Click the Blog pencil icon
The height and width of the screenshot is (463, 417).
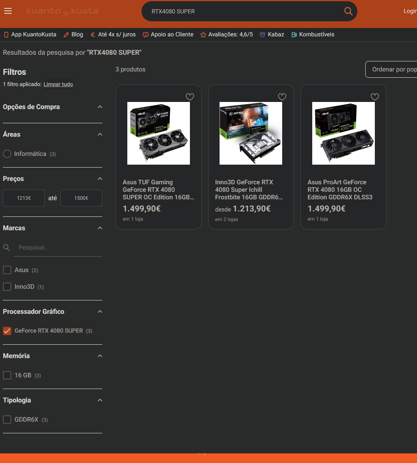pyautogui.click(x=66, y=35)
